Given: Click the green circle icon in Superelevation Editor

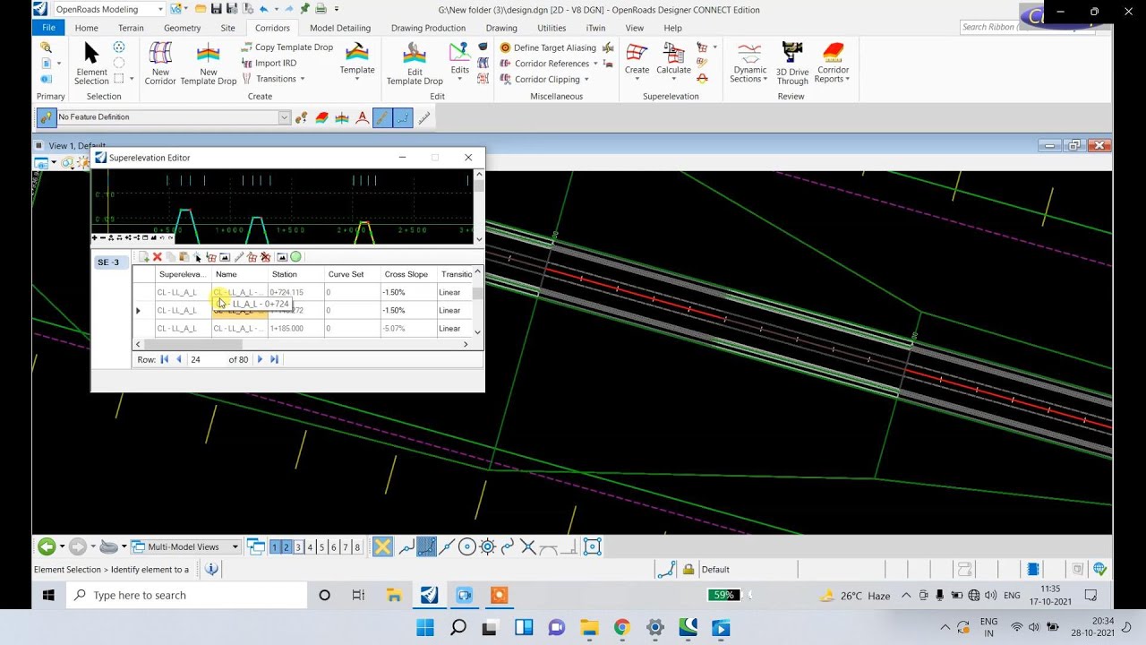Looking at the screenshot, I should point(296,257).
